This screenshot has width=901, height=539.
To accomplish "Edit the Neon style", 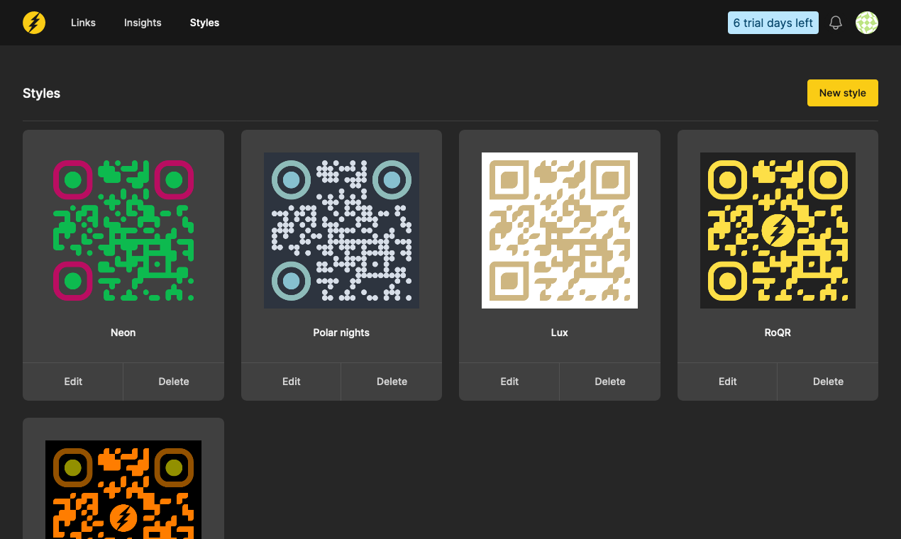I will pyautogui.click(x=73, y=382).
